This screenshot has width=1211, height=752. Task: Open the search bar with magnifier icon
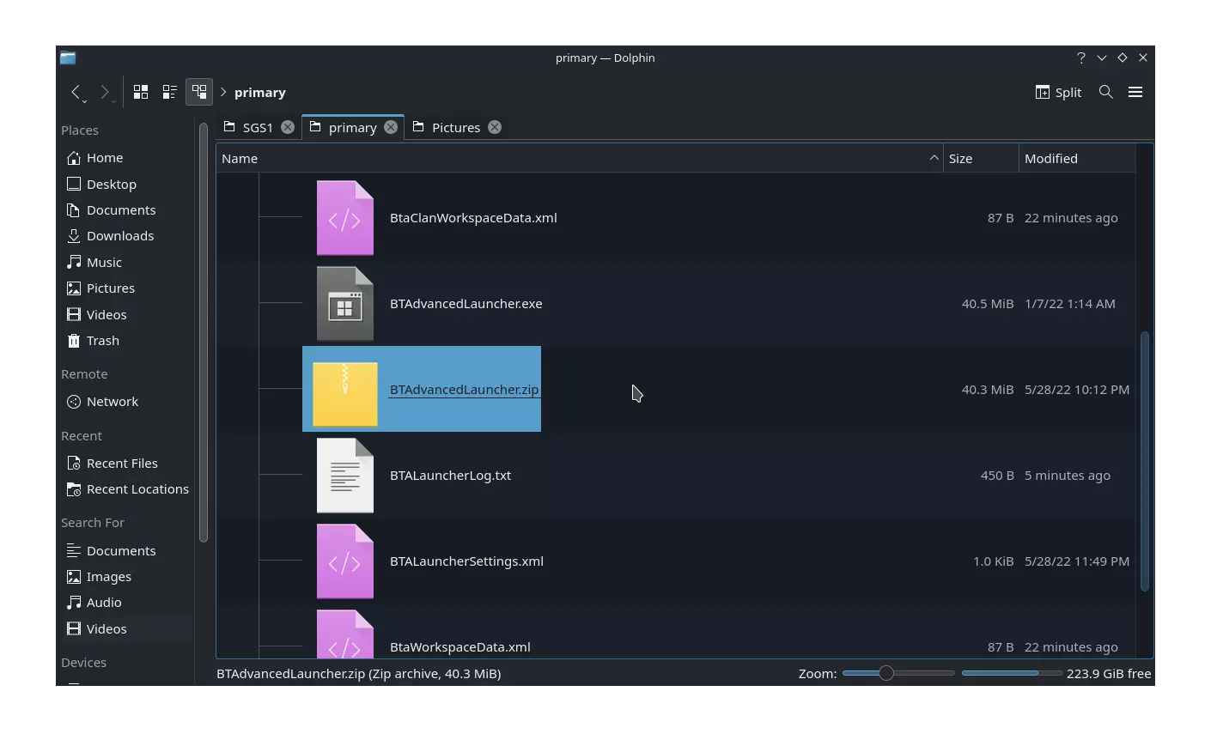tap(1106, 92)
